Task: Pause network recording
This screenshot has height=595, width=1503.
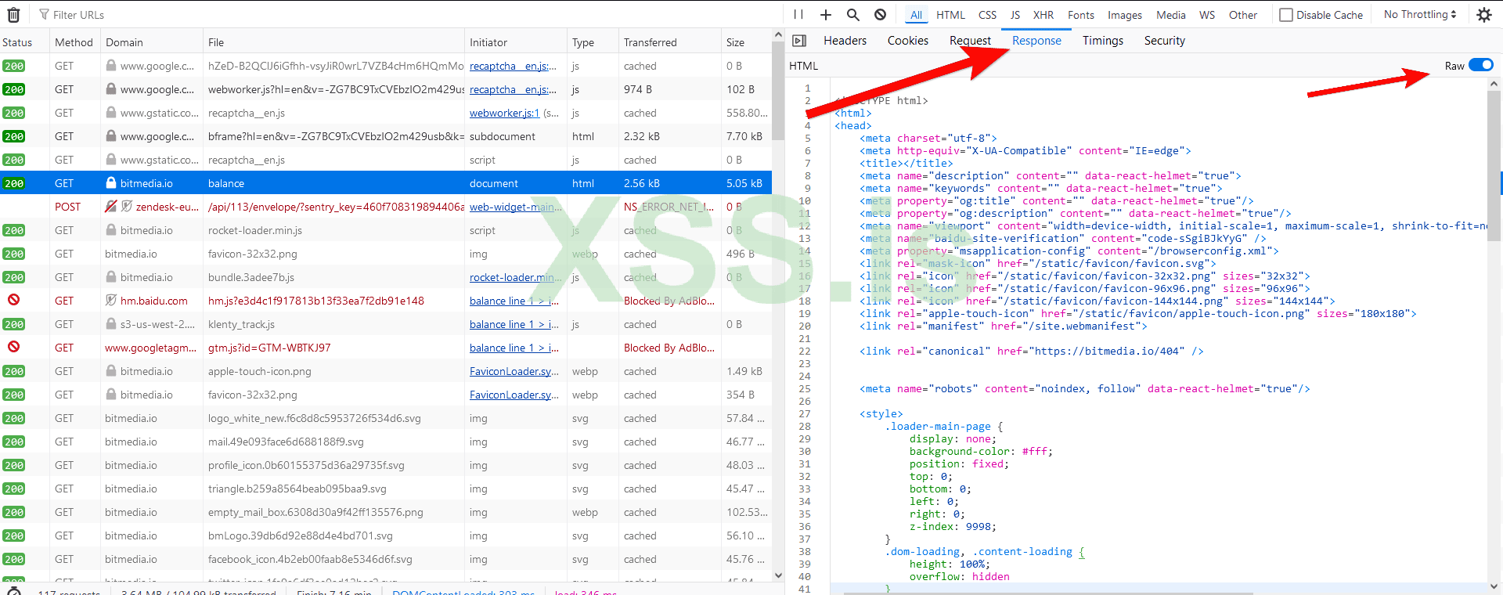Action: [x=798, y=15]
